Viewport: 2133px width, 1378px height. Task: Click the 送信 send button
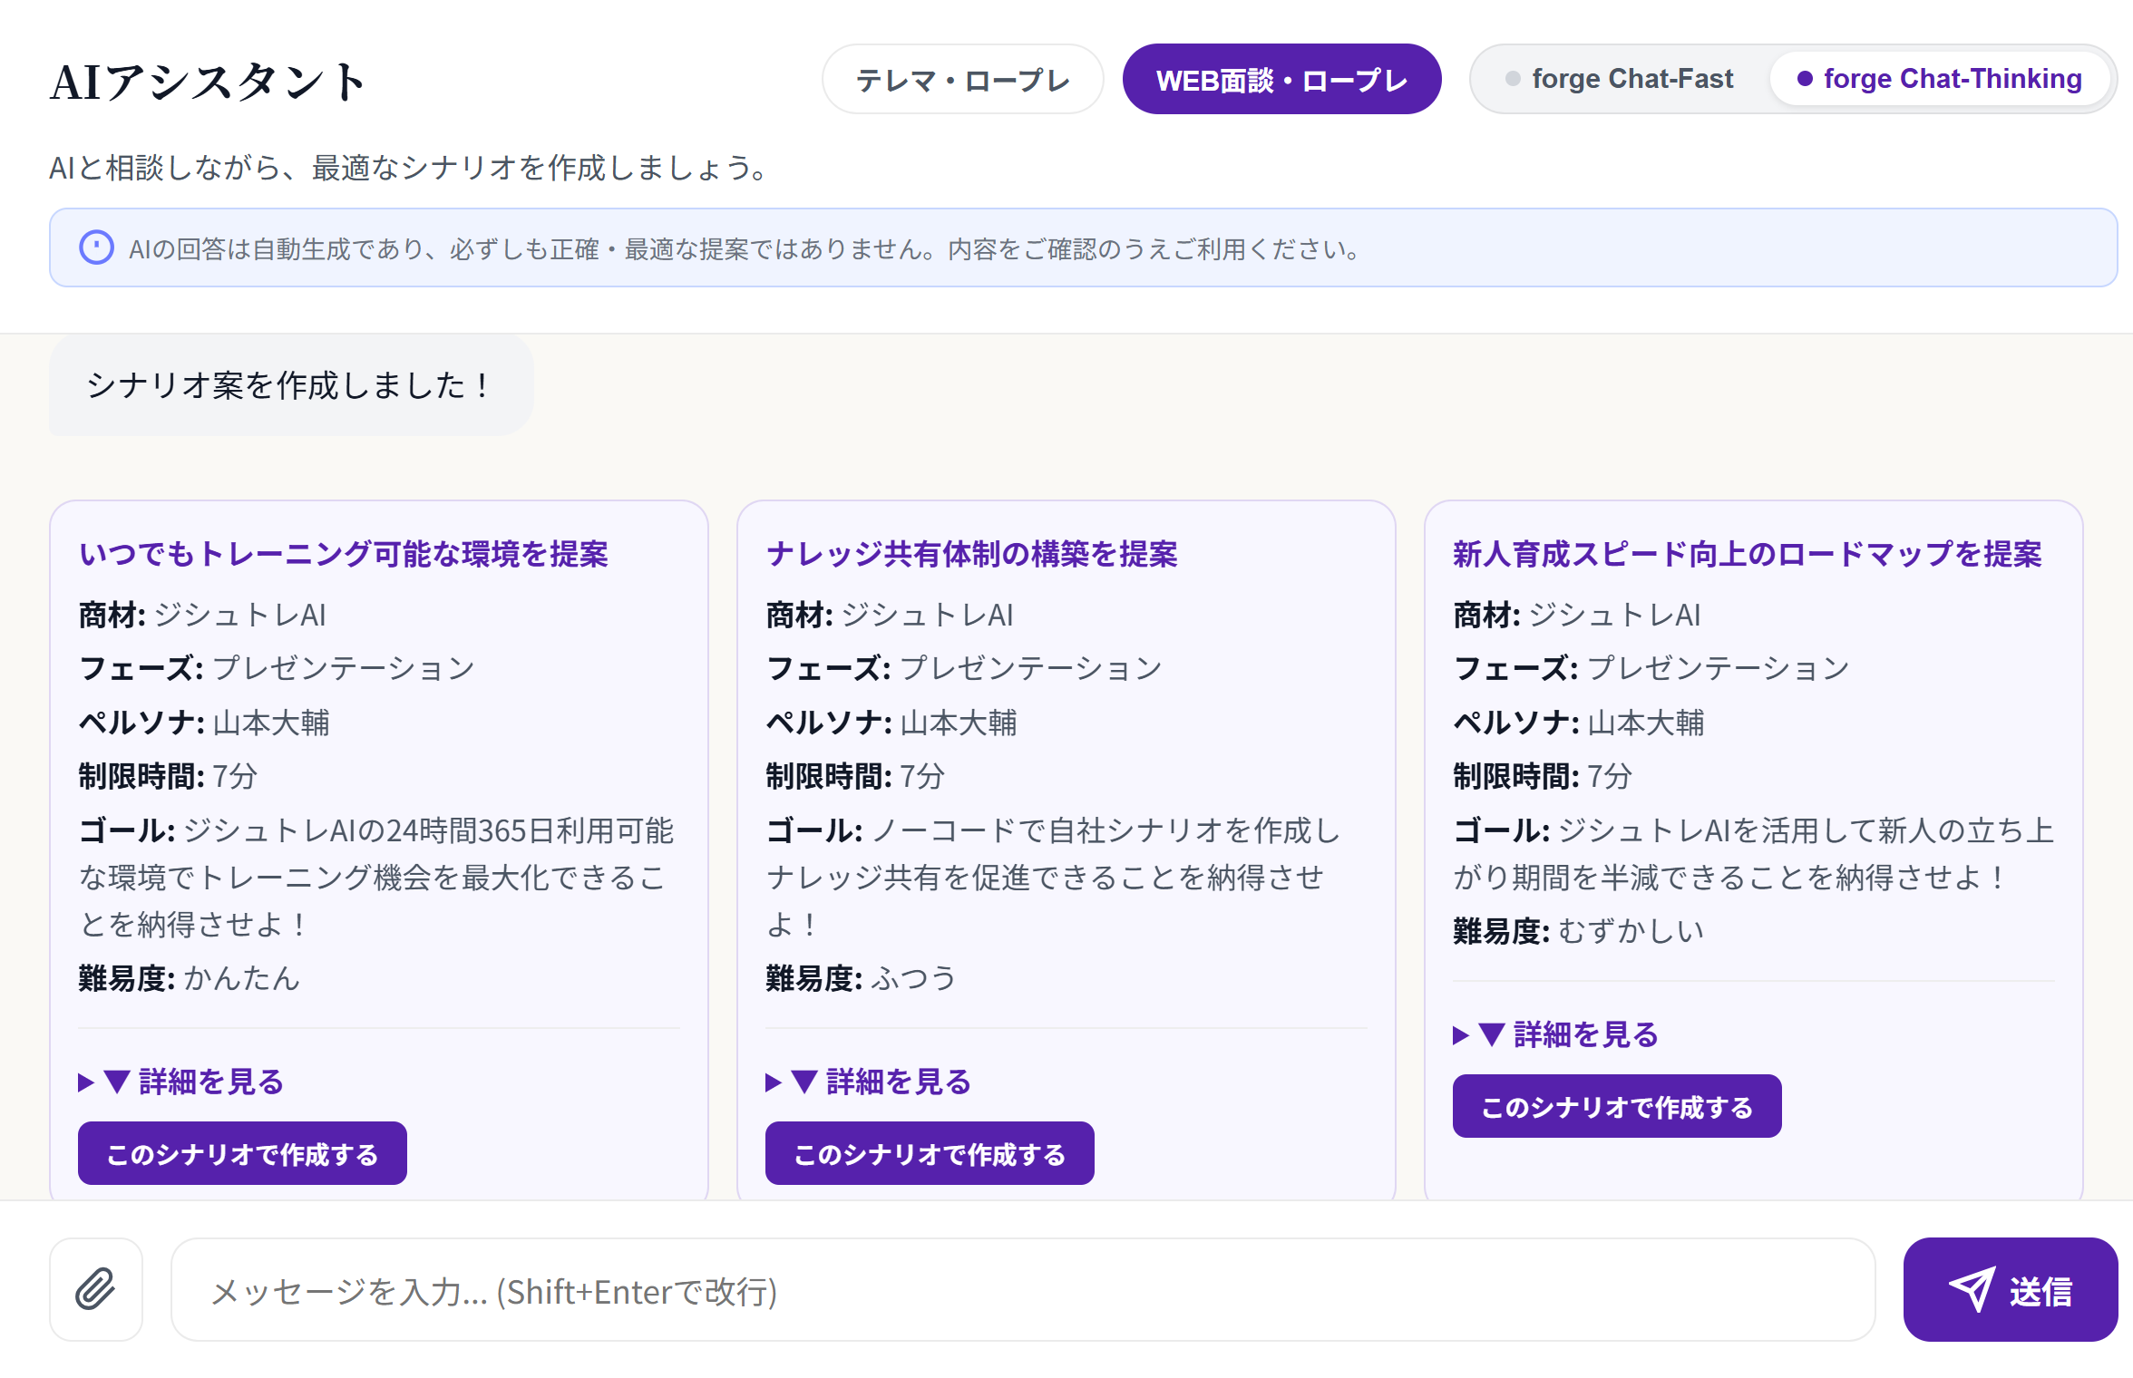2010,1289
